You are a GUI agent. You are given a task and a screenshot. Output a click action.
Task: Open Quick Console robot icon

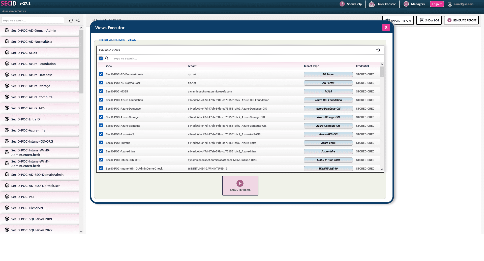click(x=371, y=4)
